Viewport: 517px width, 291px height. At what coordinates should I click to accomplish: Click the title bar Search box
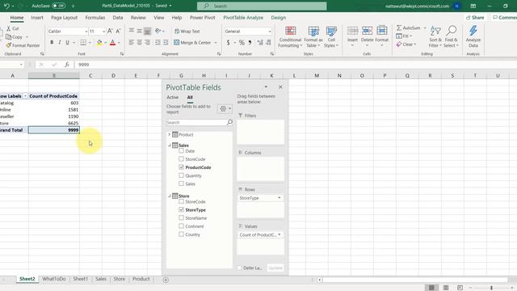point(262,6)
